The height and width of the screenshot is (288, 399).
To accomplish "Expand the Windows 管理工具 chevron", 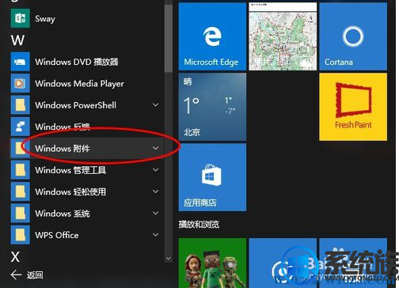I will [x=156, y=170].
